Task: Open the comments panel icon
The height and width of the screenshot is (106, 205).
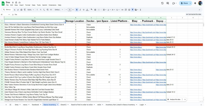Action: pyautogui.click(x=168, y=3)
